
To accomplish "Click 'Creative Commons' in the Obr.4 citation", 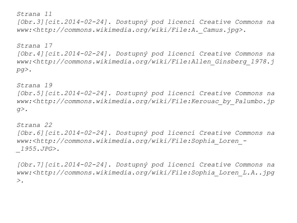I will (x=231, y=54).
